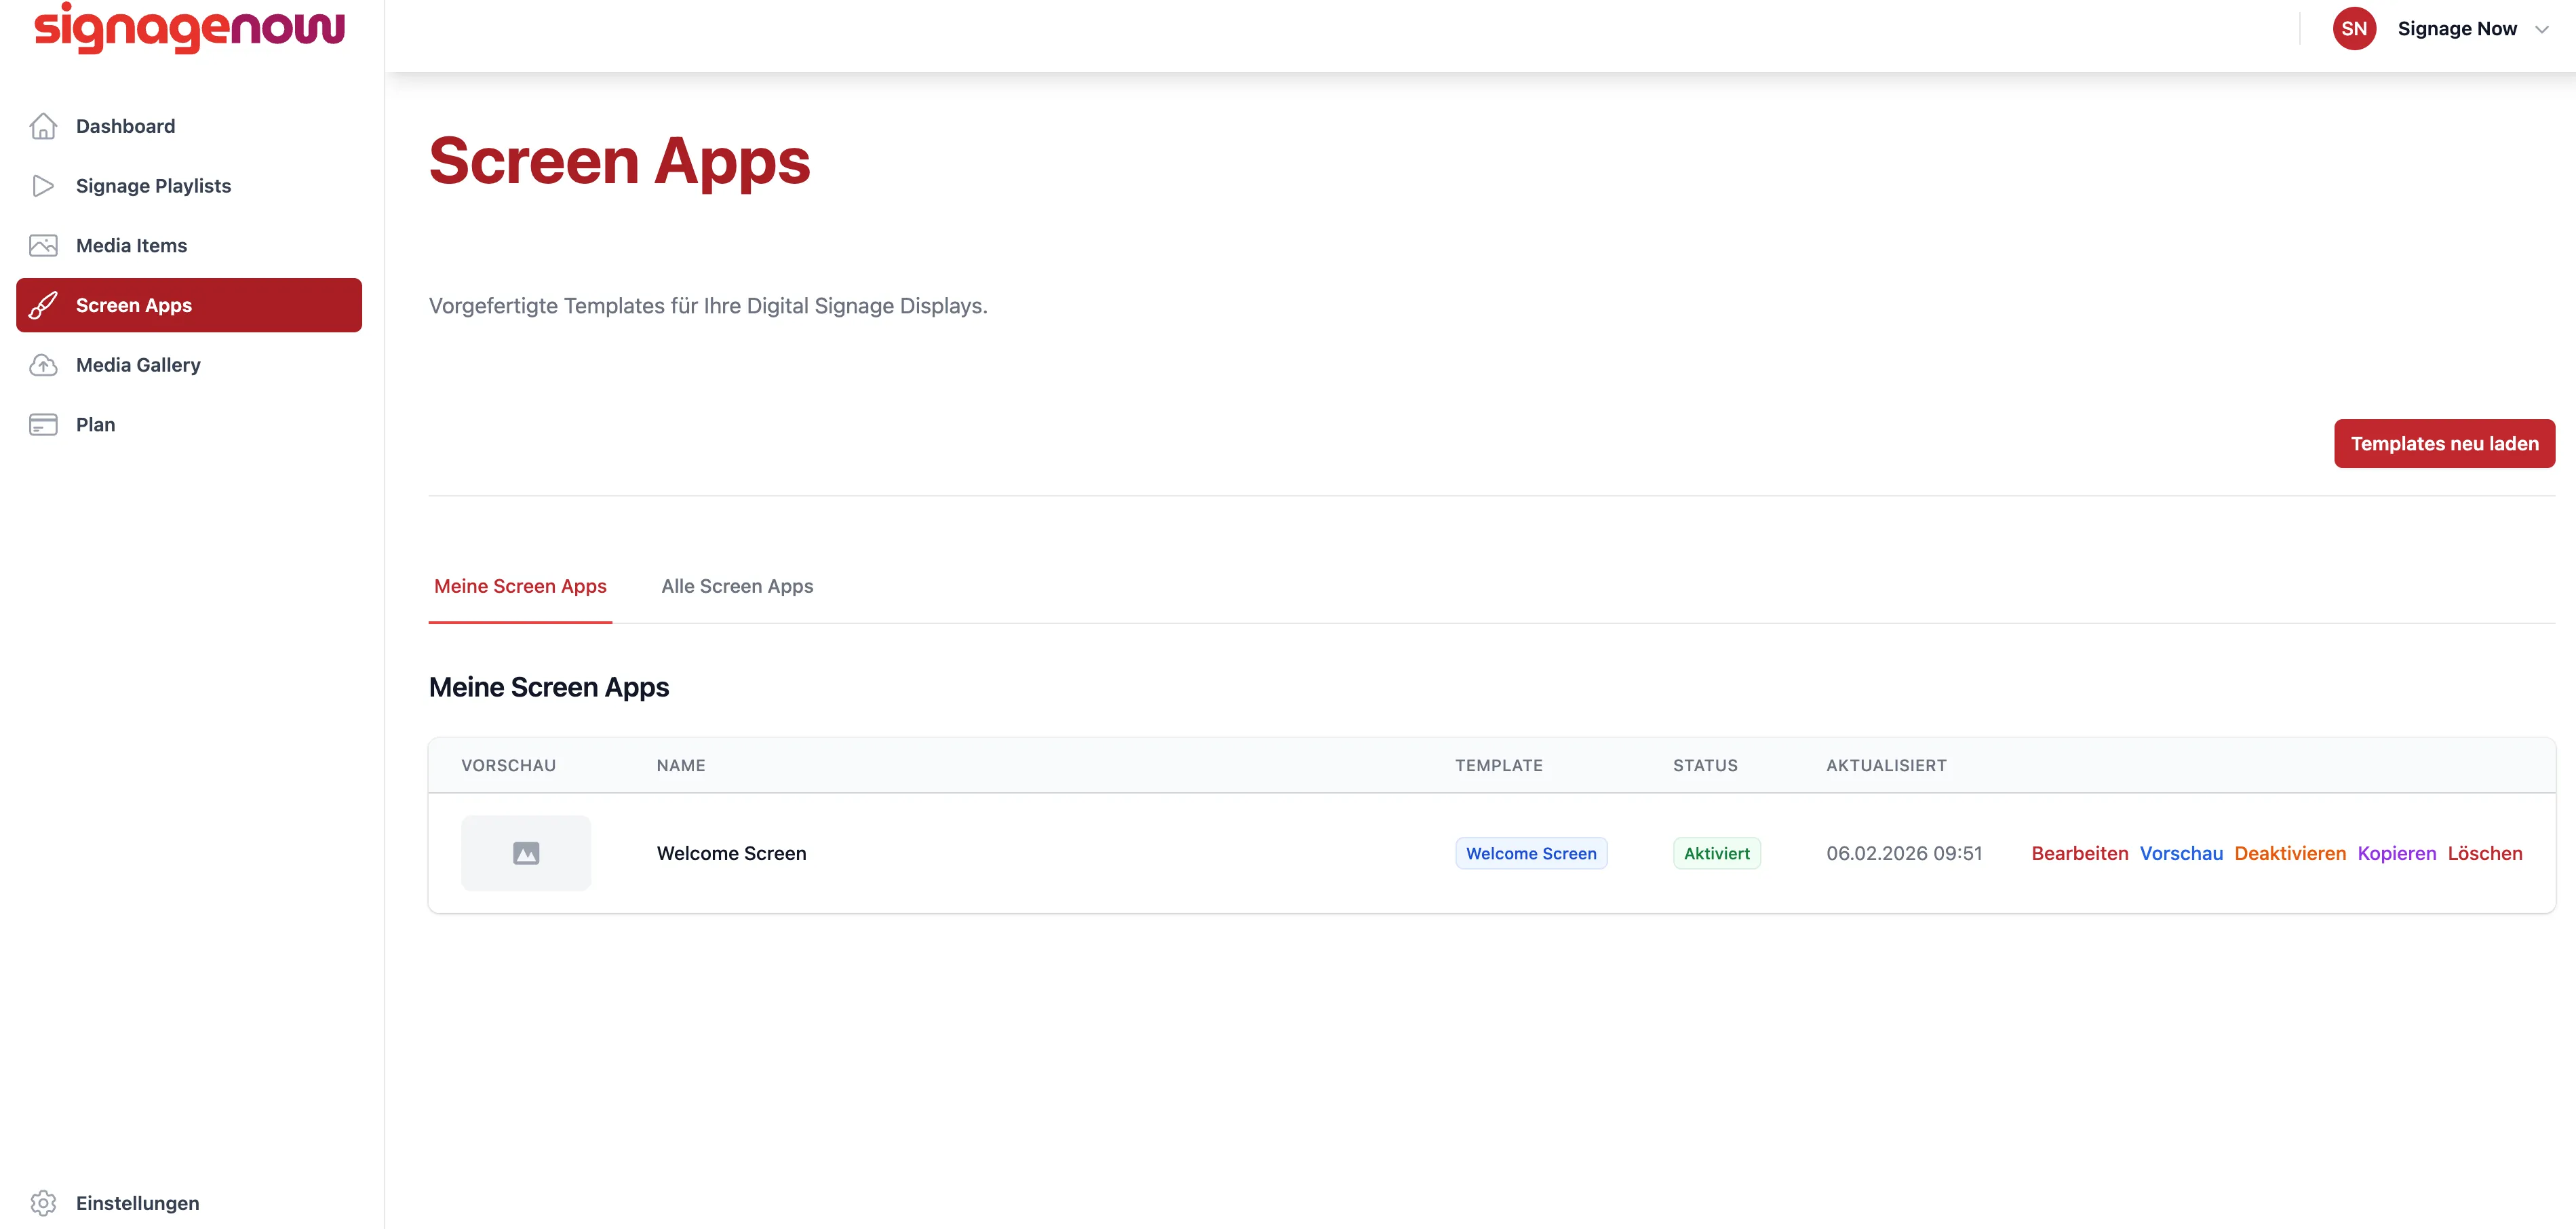Image resolution: width=2576 pixels, height=1229 pixels.
Task: Open the Dashboard page
Action: 189,126
